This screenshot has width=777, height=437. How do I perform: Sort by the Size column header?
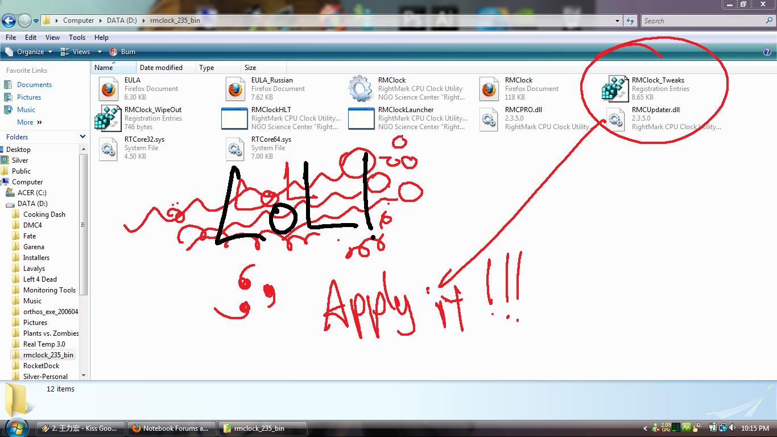coord(264,68)
